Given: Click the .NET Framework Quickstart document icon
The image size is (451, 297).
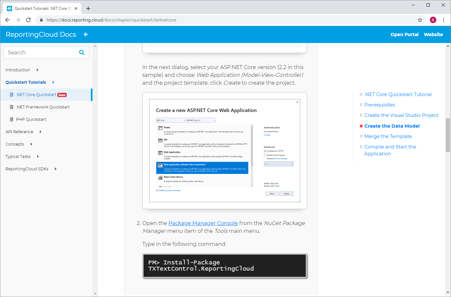Looking at the screenshot, I should [11, 107].
